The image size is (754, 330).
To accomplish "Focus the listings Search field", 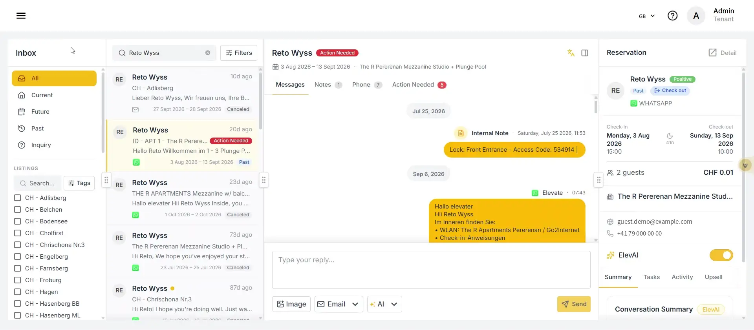I will coord(38,183).
